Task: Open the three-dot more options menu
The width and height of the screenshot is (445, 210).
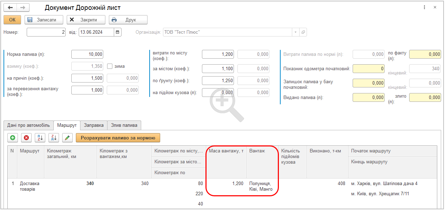Action: 425,7
